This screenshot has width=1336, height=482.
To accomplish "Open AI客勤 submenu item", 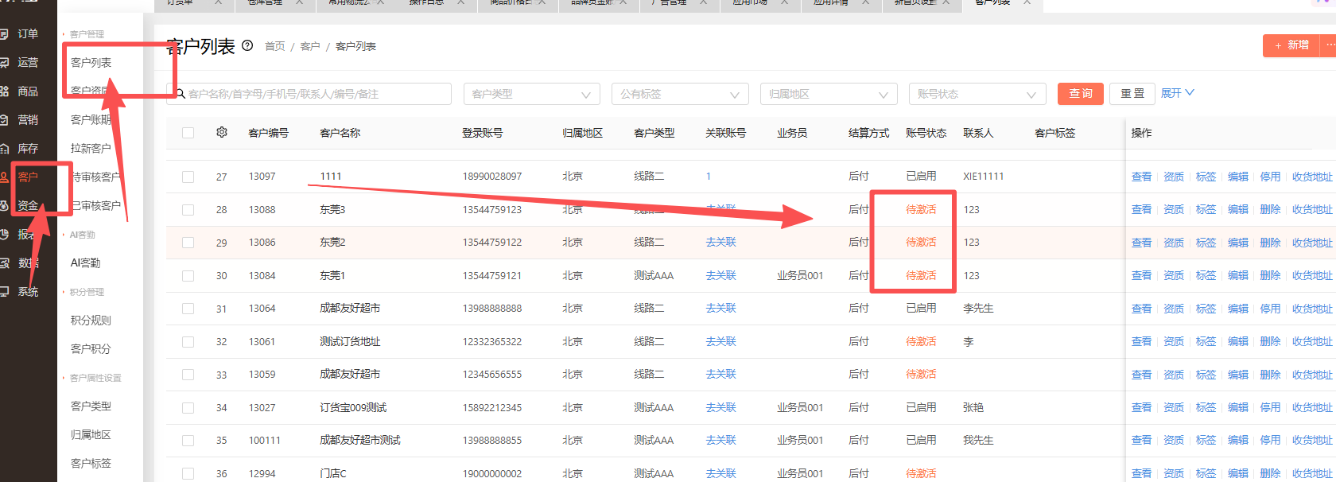I will 85,262.
